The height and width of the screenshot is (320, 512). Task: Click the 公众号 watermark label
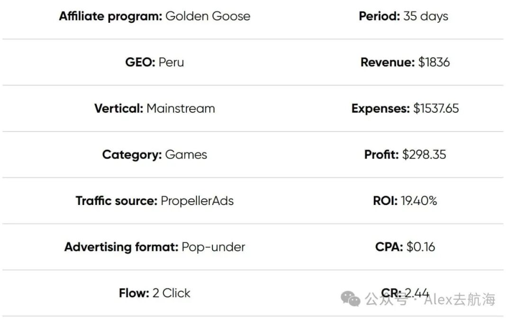[386, 299]
